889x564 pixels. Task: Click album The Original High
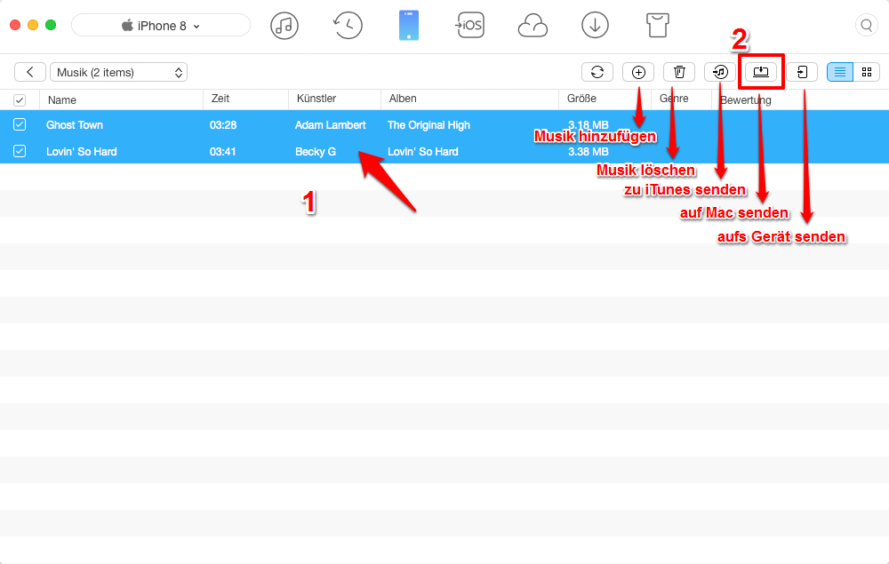click(x=428, y=124)
